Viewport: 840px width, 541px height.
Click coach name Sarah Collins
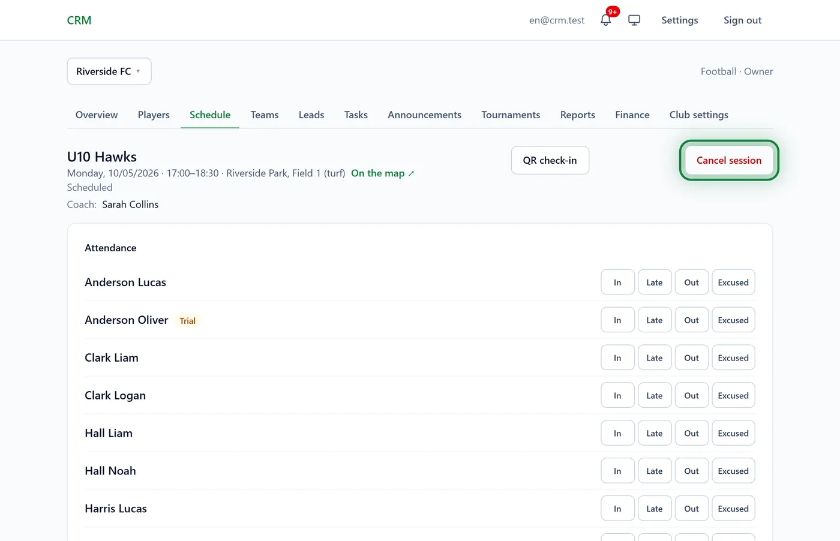[x=130, y=205]
